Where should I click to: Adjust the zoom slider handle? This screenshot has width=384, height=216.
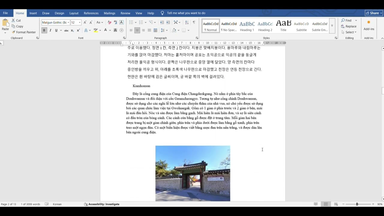coord(357,204)
